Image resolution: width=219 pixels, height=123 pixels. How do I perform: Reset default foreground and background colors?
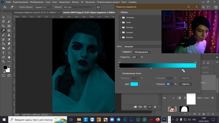tap(4, 72)
